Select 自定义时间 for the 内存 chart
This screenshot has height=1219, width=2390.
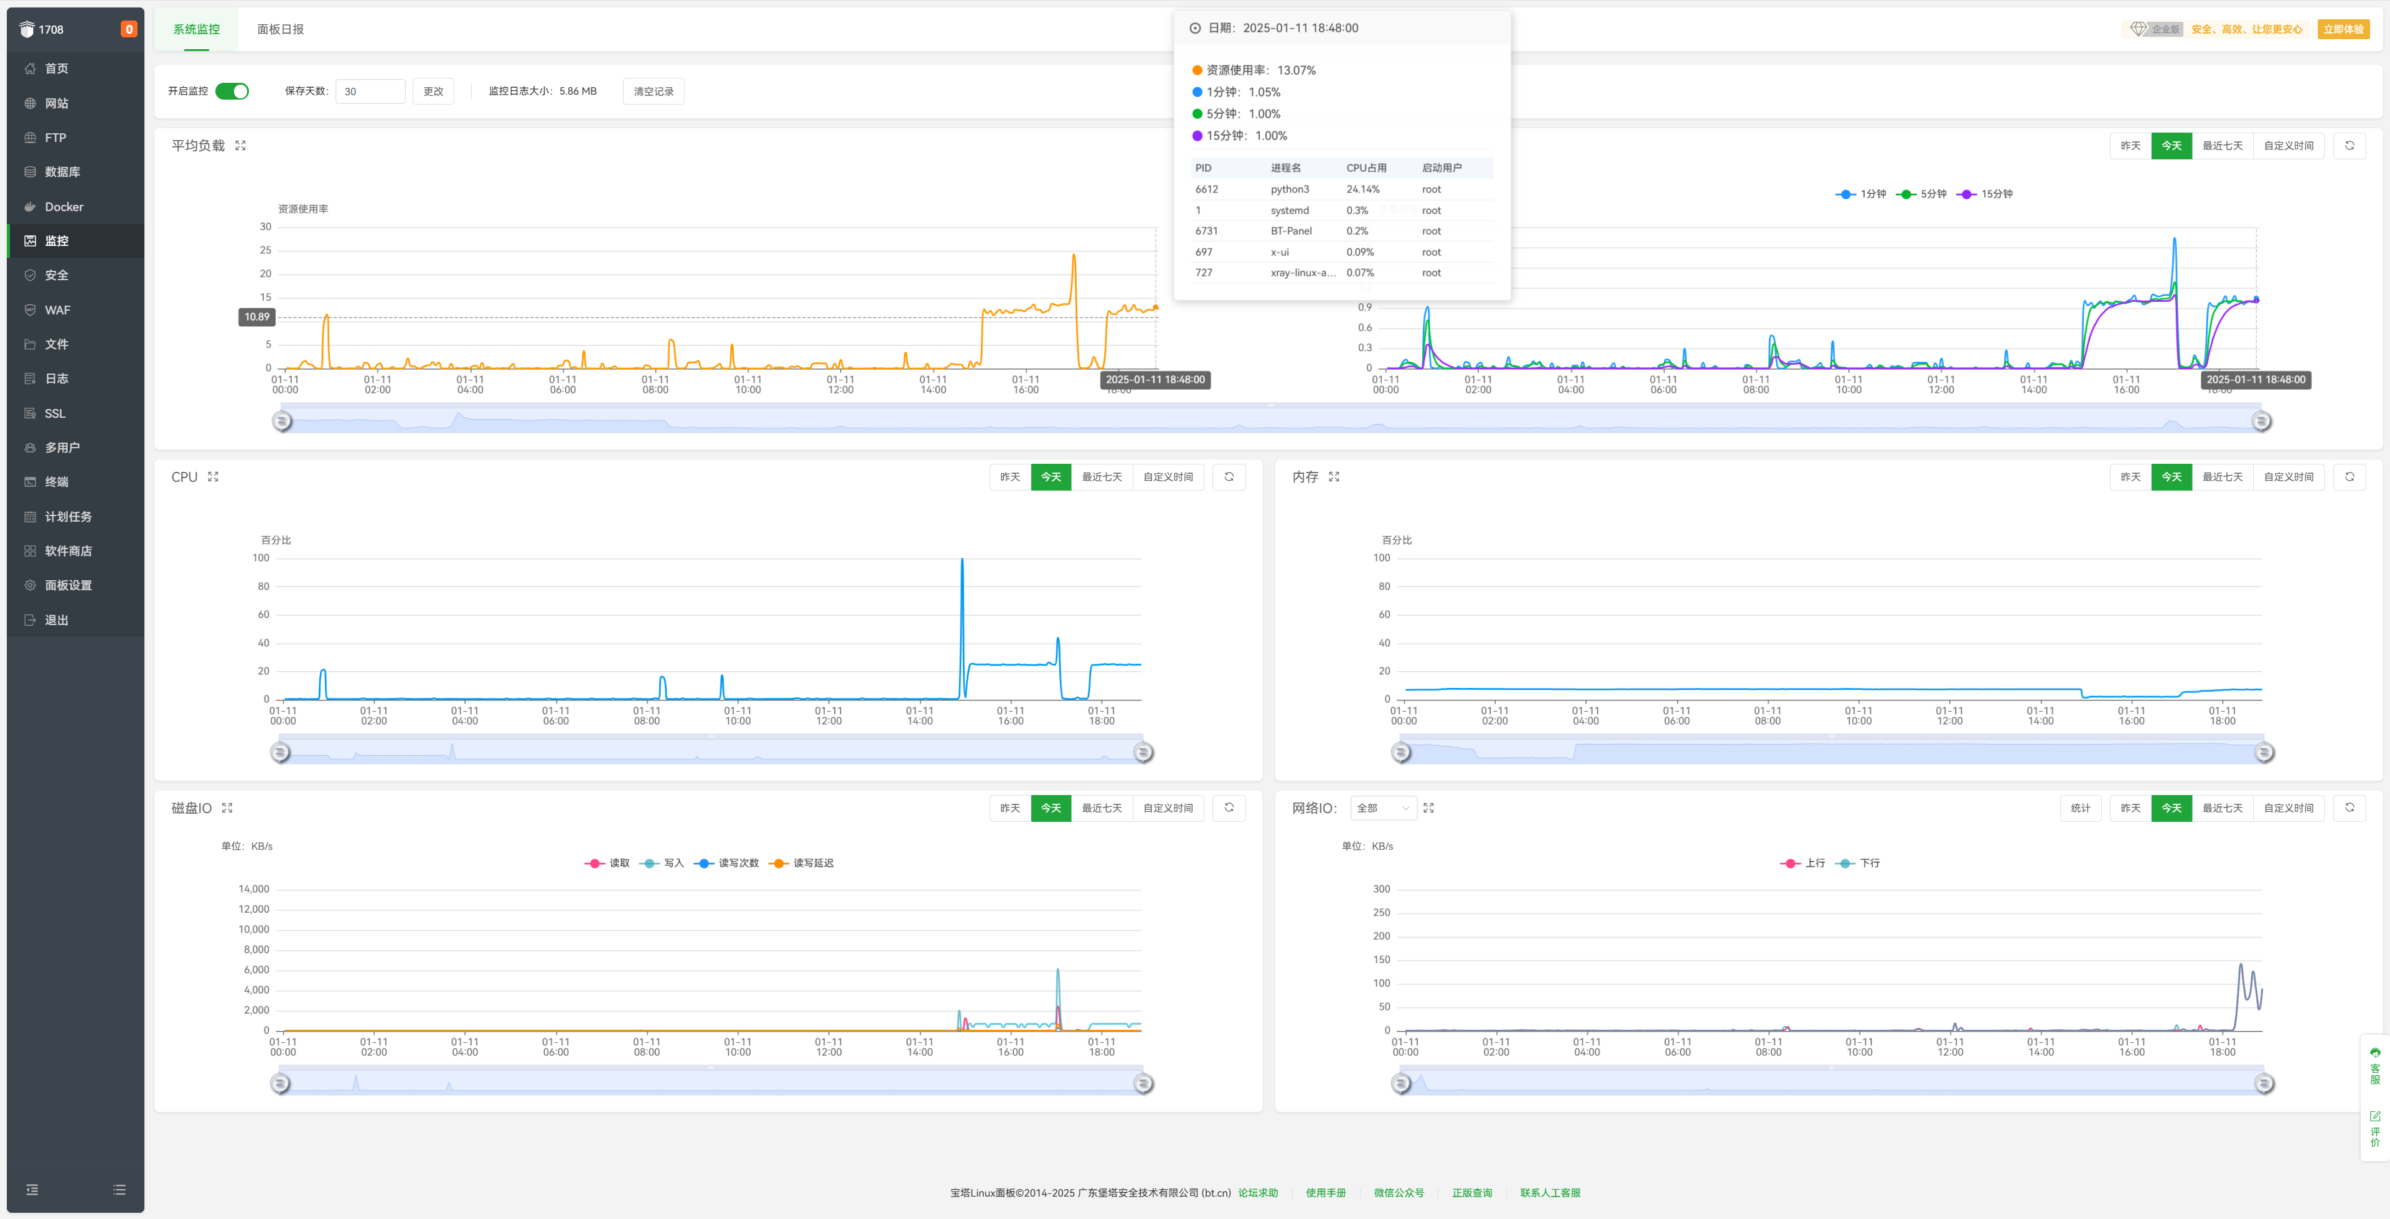[x=2289, y=476]
